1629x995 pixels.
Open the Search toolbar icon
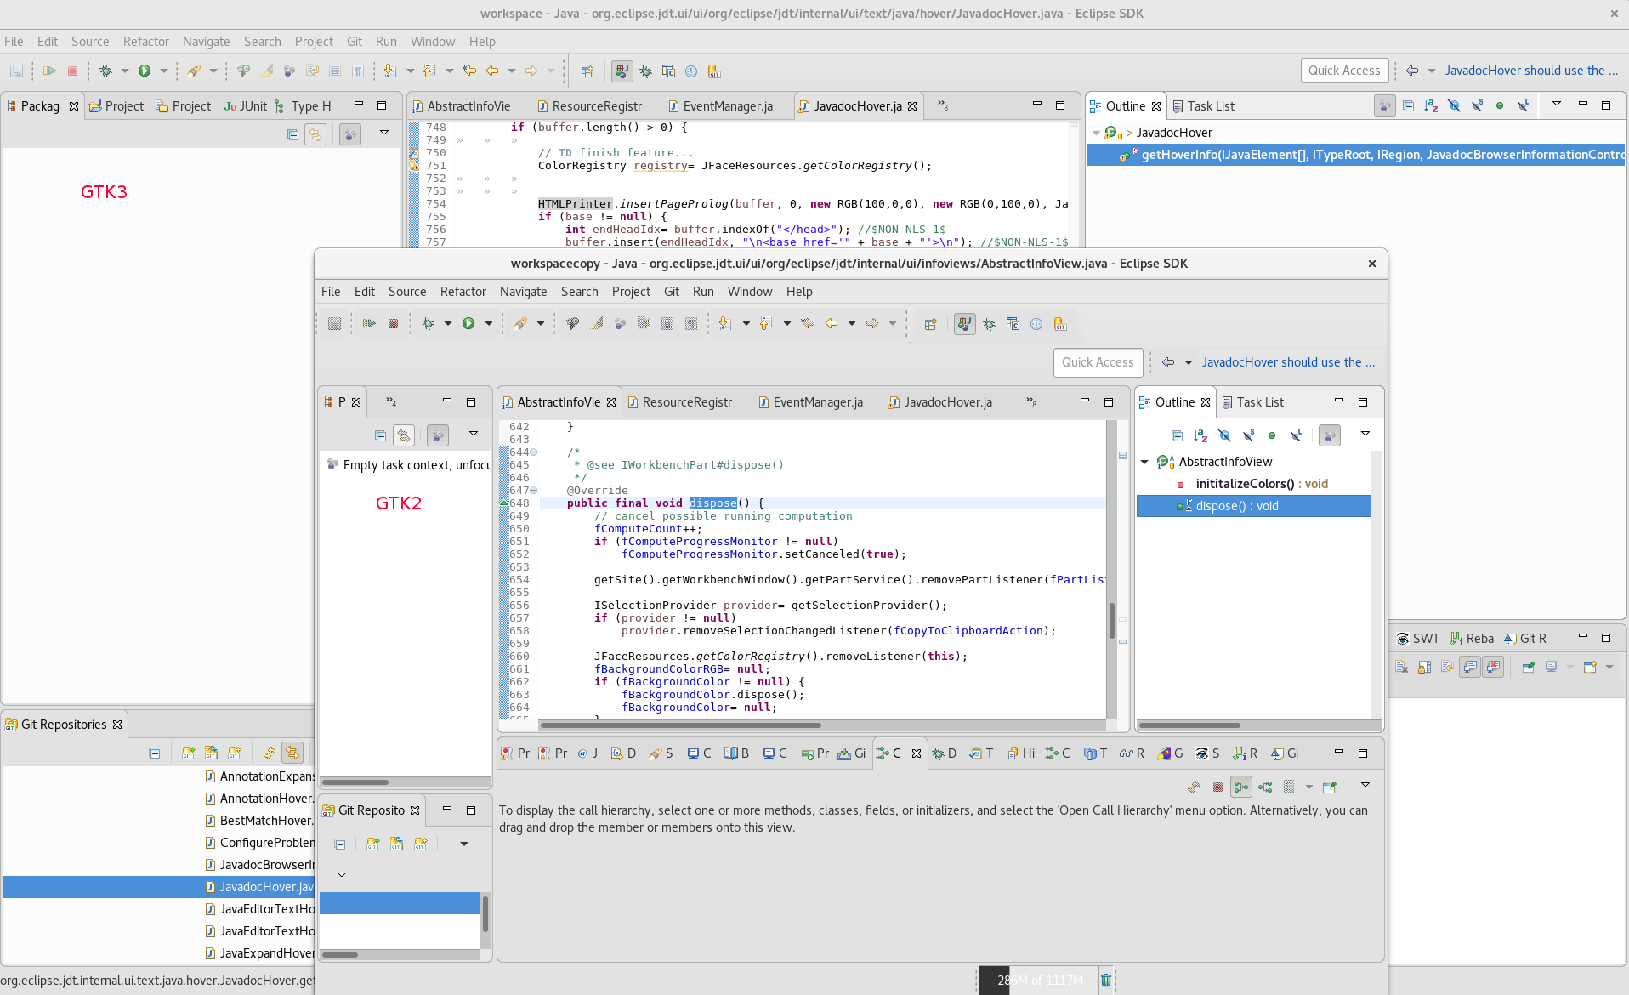(x=572, y=323)
